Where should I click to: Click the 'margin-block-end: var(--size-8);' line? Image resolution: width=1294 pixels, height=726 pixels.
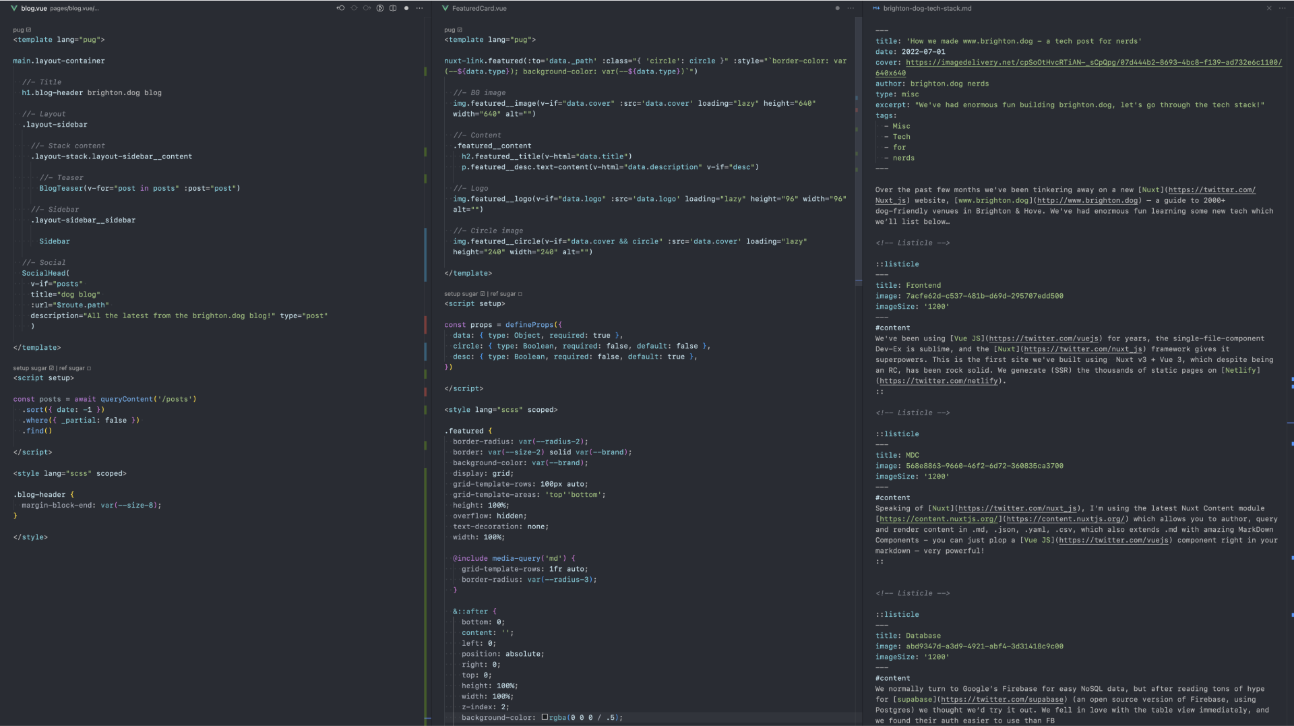tap(92, 505)
